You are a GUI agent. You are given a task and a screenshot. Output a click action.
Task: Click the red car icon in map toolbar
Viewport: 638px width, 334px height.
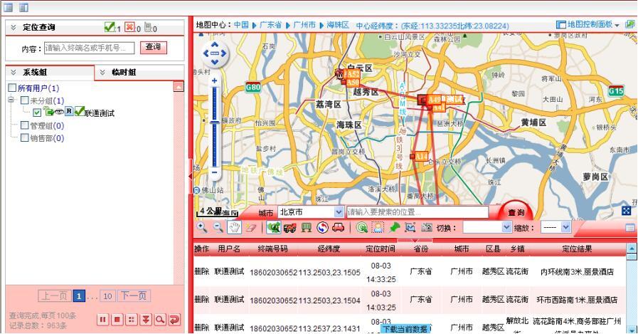point(339,227)
